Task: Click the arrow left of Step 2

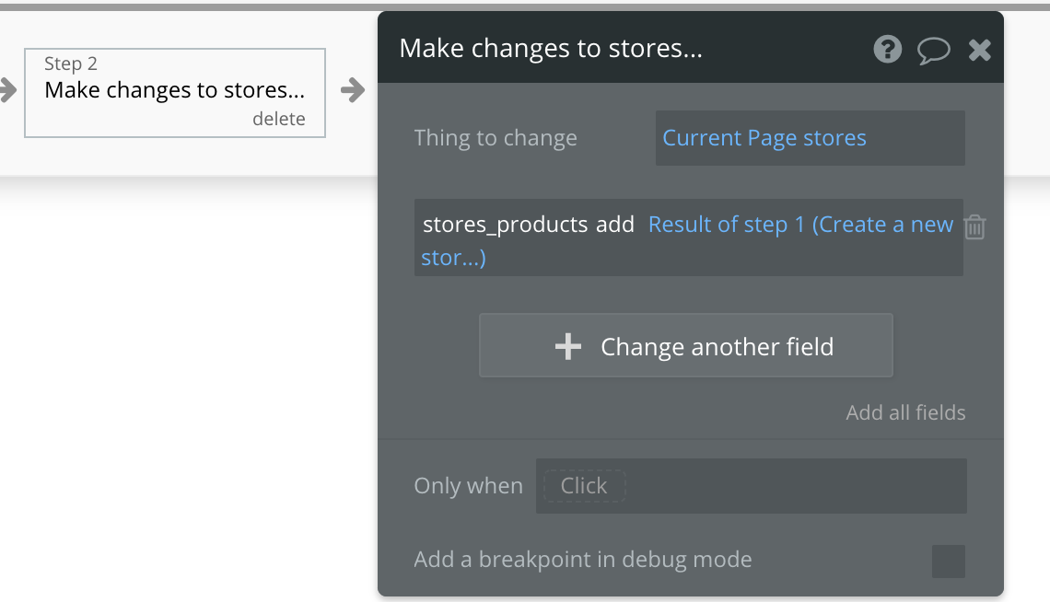Action: [7, 89]
